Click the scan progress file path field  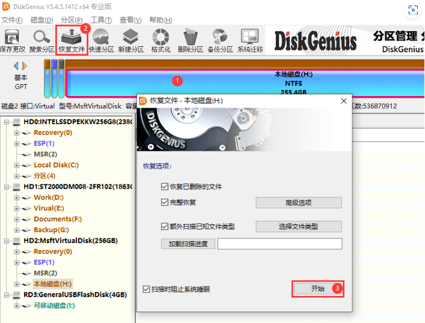tap(280, 244)
